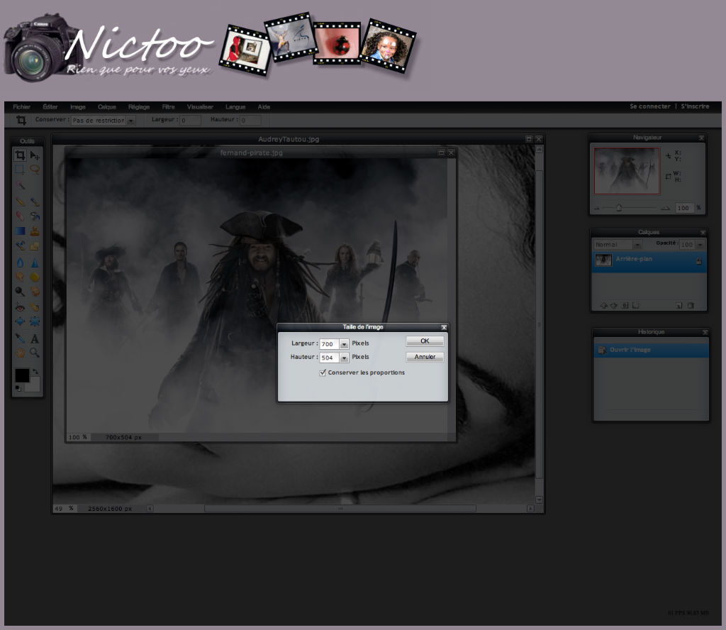Screen dimensions: 726x630
Task: Select the Red-eye reduction tool
Action: tap(21, 307)
